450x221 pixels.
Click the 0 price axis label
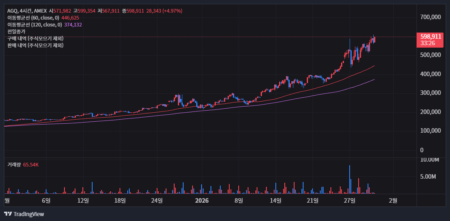[422, 150]
